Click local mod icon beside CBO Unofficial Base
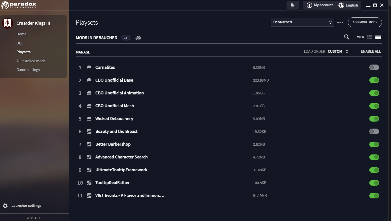 point(89,80)
